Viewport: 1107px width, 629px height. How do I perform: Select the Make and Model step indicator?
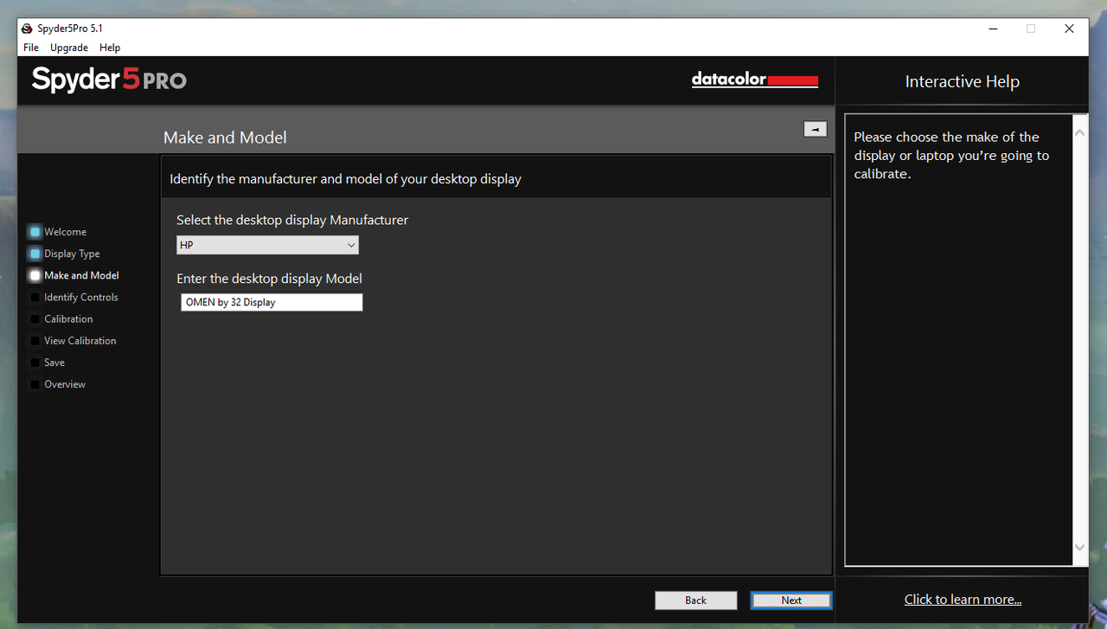point(35,275)
